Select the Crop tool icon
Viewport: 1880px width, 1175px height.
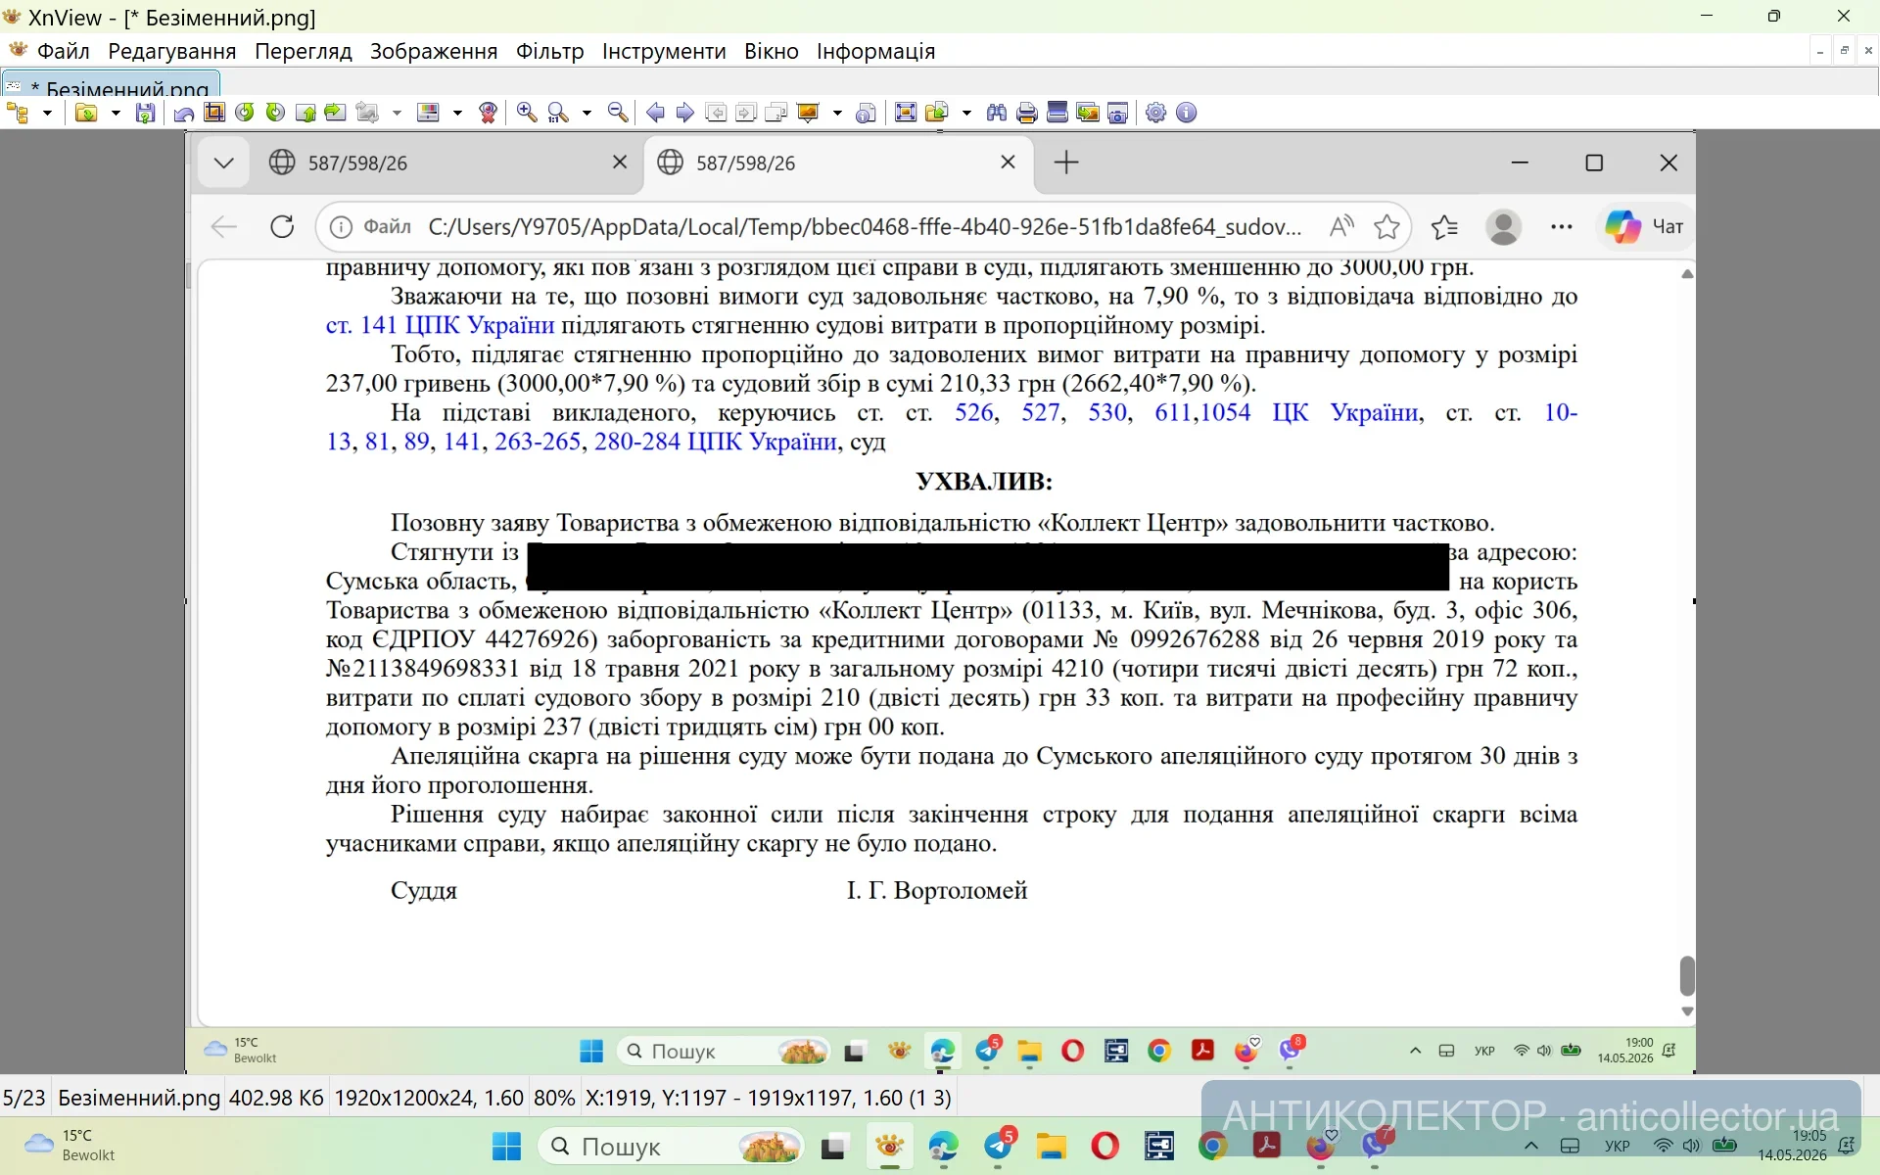214,113
